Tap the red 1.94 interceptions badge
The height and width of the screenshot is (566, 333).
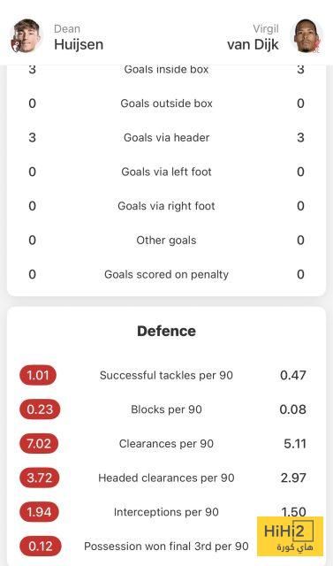39,512
